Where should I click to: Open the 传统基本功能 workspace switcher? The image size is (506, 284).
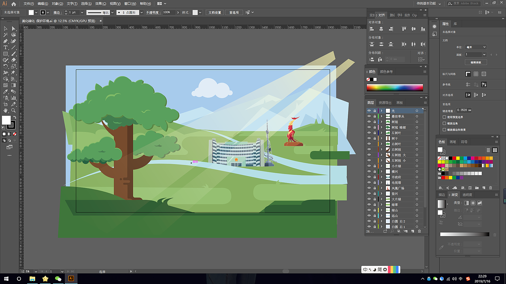429,4
